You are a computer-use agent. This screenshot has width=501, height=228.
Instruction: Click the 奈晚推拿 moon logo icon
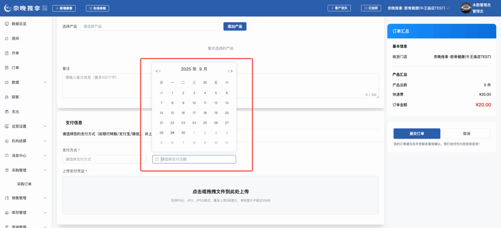tap(8, 8)
